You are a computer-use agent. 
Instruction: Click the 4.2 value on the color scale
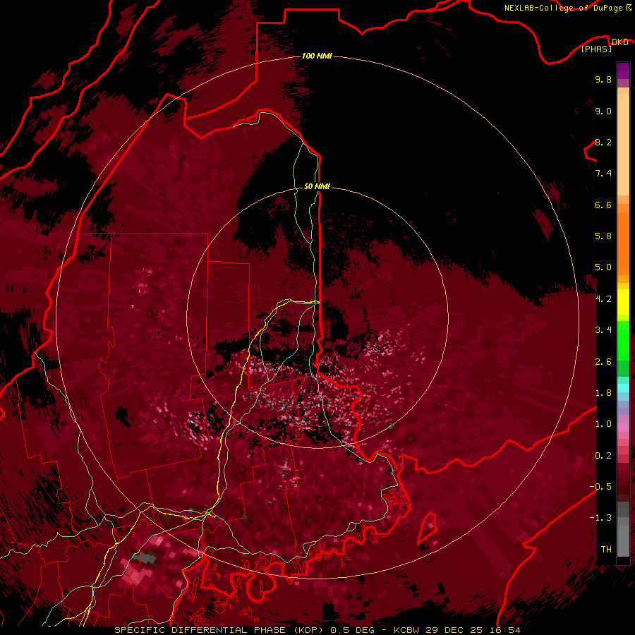(603, 299)
